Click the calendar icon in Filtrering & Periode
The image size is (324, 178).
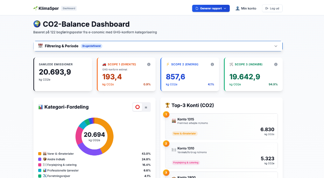pyautogui.click(x=40, y=46)
